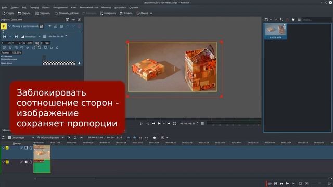
Task: Open monitor options hamburger menu
Action: coord(202,123)
